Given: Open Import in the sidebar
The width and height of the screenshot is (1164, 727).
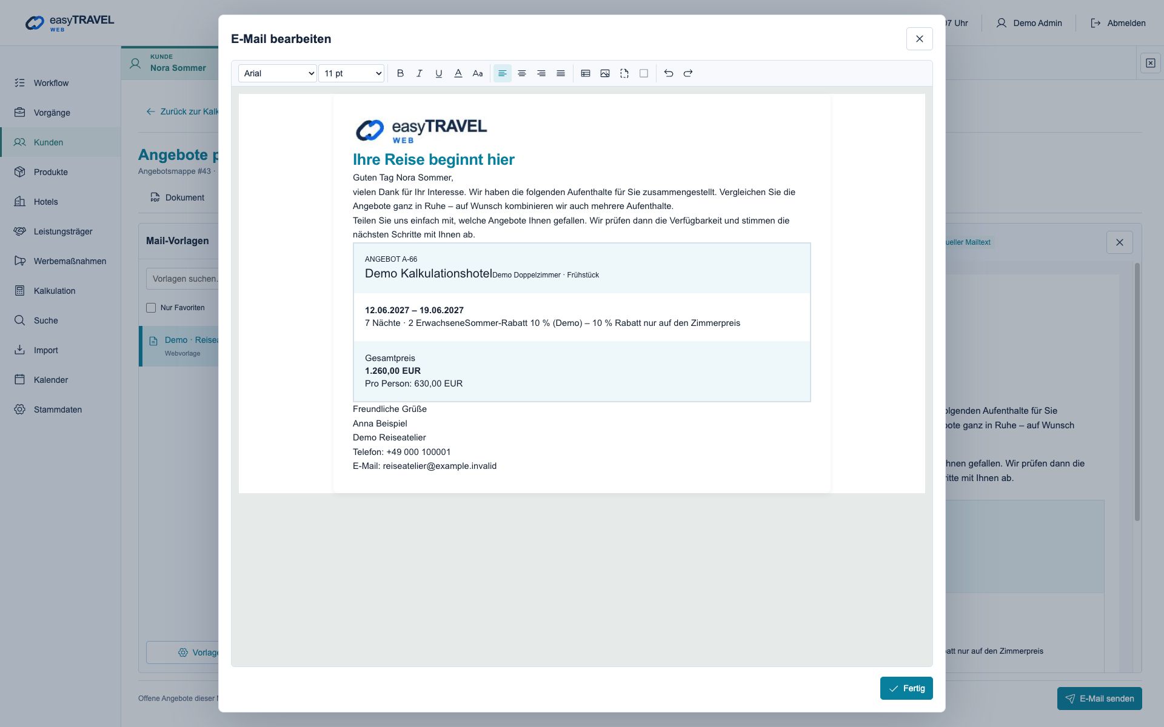Looking at the screenshot, I should click(x=61, y=350).
